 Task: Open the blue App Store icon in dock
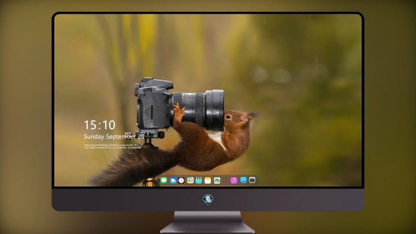(243, 180)
